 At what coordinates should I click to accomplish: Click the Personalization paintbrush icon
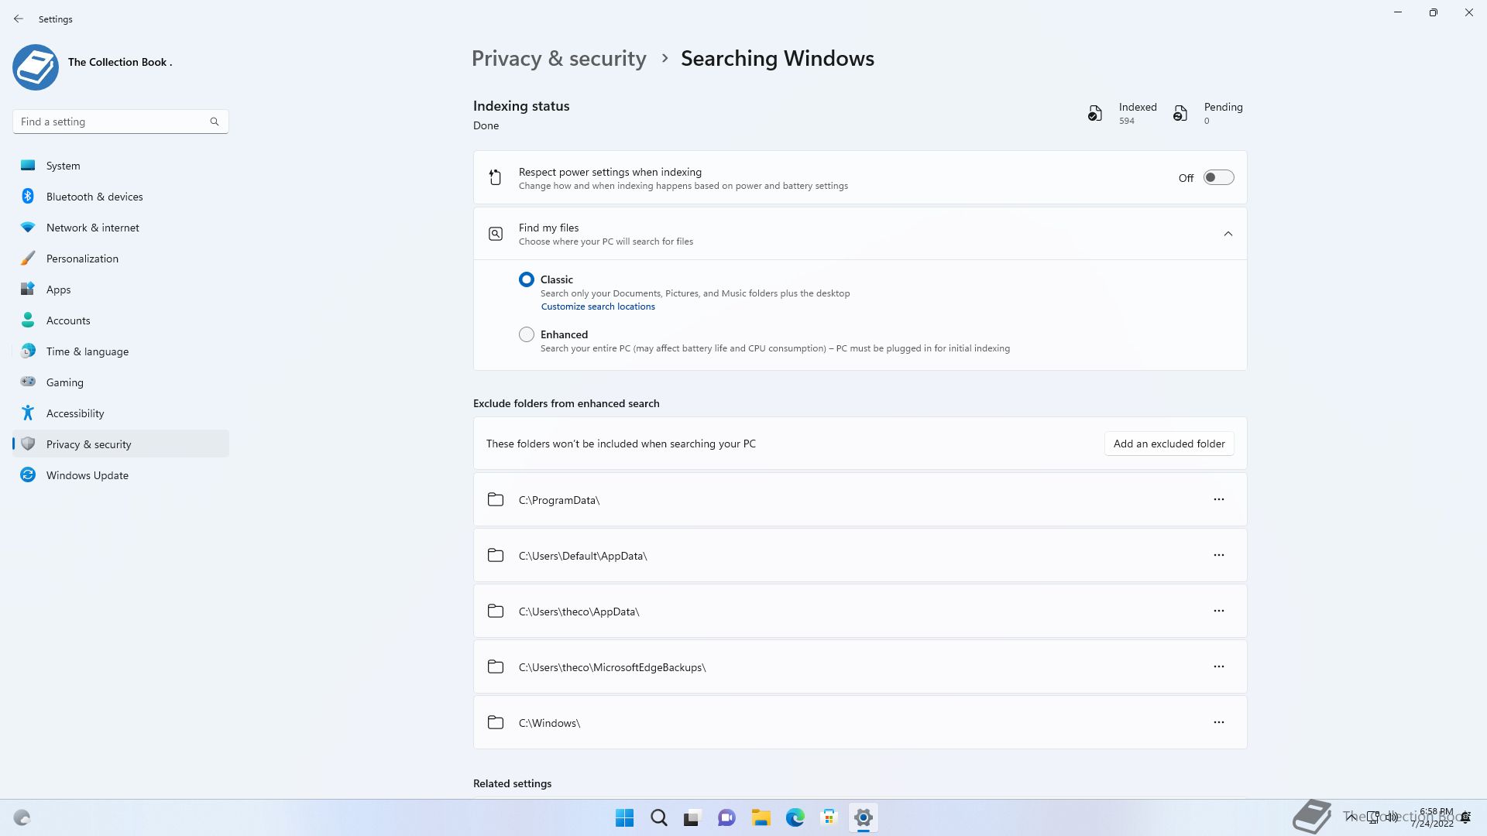(x=28, y=258)
